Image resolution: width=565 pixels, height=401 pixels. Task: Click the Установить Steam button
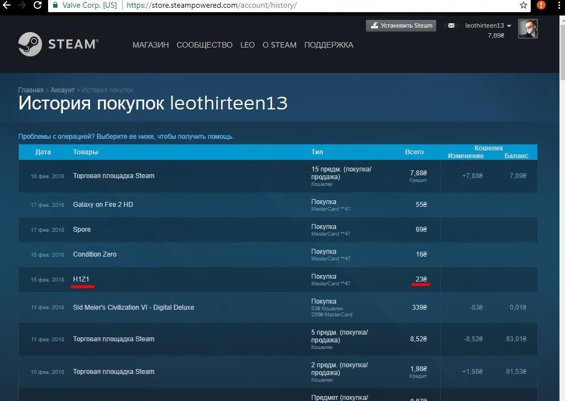(x=401, y=25)
